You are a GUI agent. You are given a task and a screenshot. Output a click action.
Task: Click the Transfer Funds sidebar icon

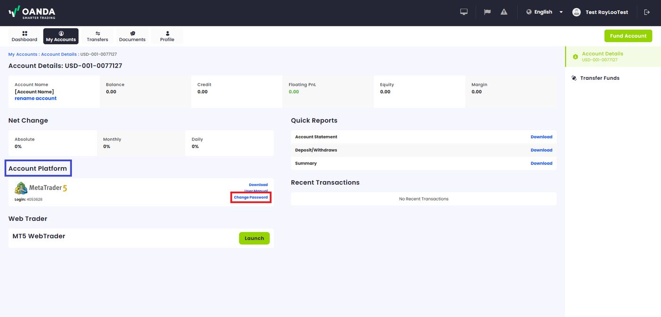574,78
